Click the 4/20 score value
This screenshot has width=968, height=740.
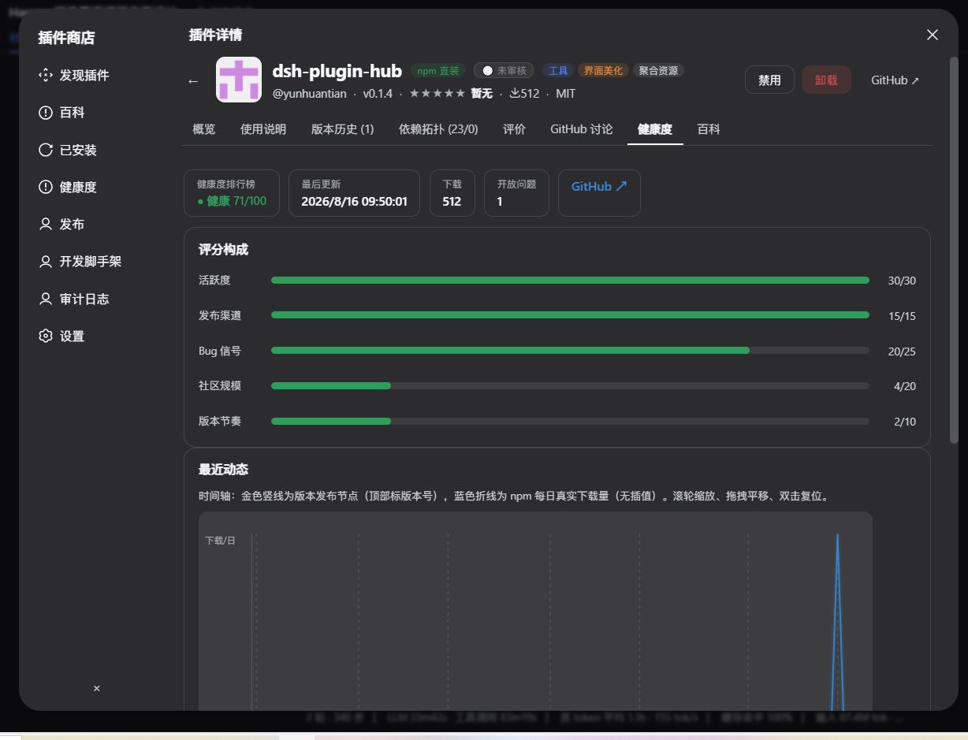coord(905,386)
